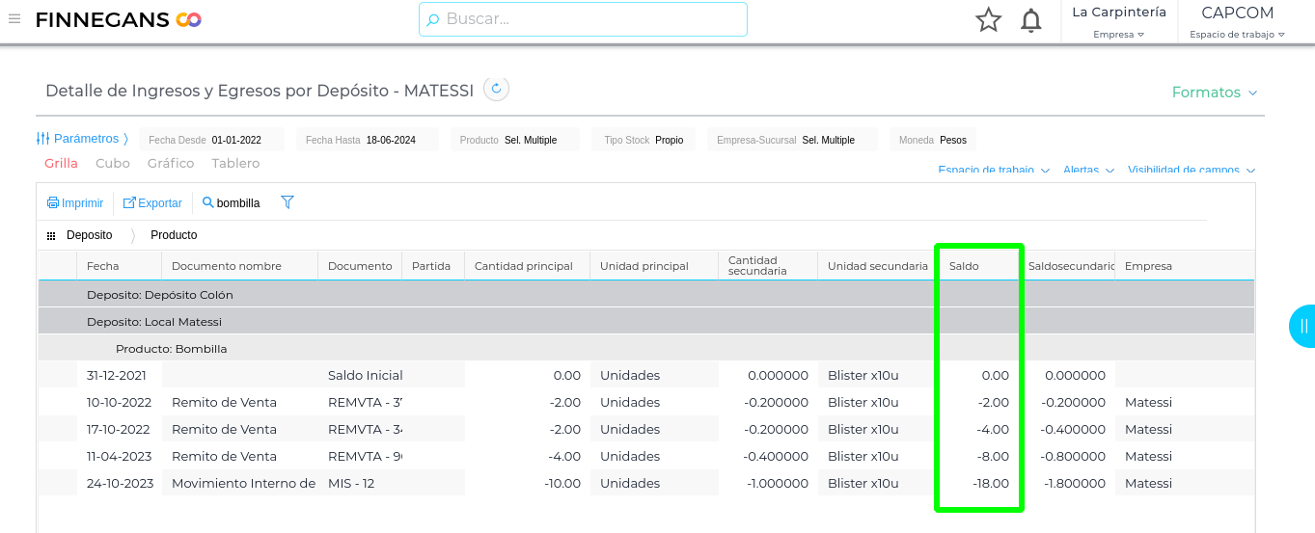Switch to the Cubo tab
Screen dimensions: 1315x533
tap(113, 164)
